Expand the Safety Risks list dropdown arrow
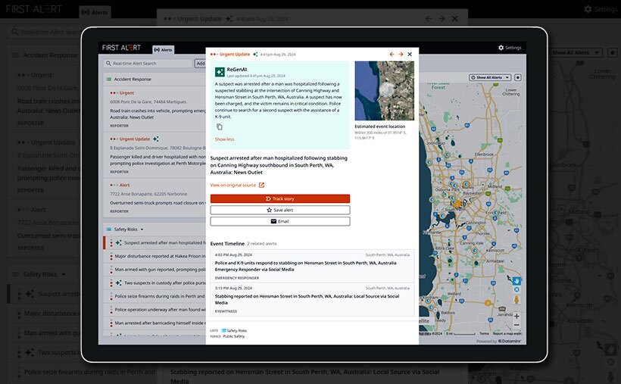 click(142, 229)
